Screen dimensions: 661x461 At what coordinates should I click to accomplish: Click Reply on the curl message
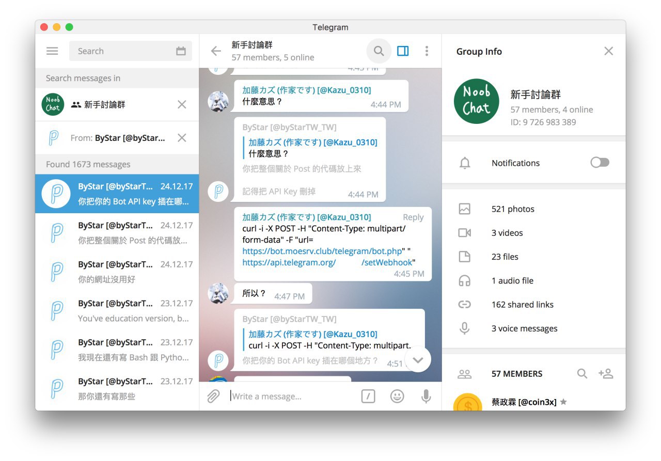[413, 217]
